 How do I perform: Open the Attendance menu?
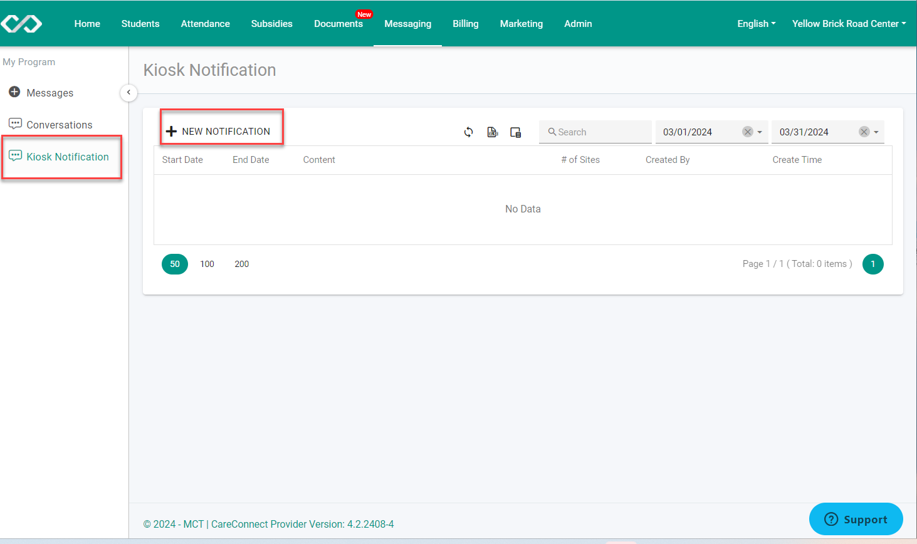point(206,24)
